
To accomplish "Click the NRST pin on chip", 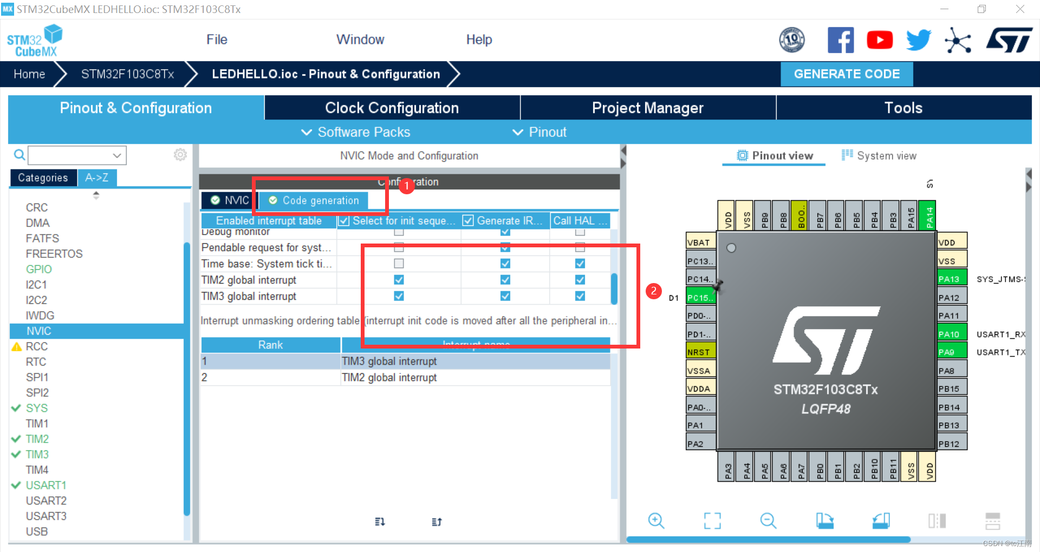I will click(x=701, y=352).
